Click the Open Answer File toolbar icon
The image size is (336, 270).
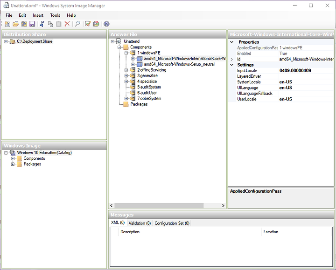click(16, 24)
